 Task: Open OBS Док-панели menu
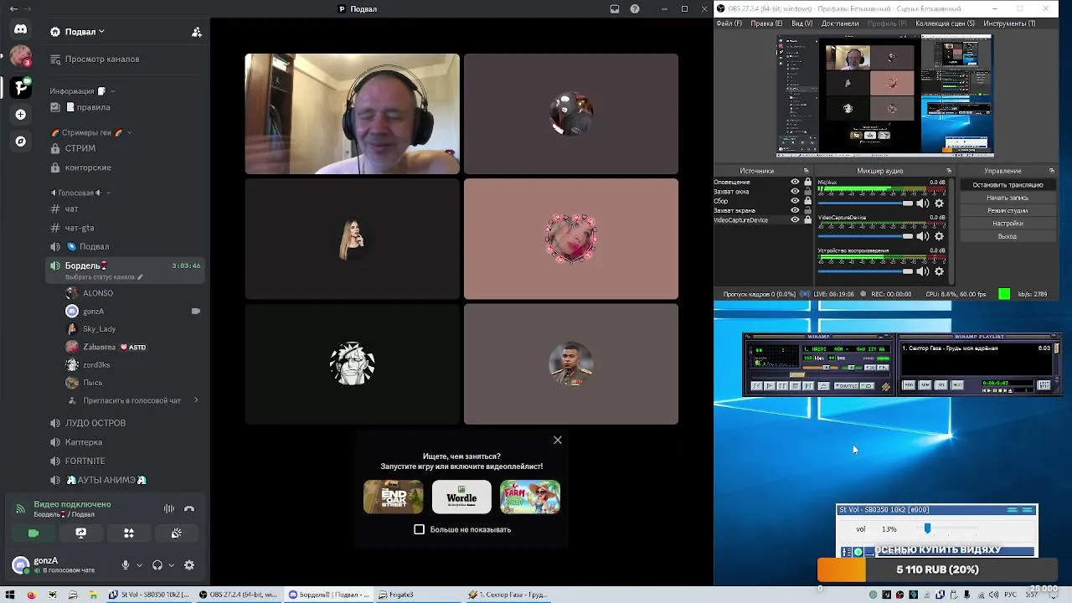tap(840, 23)
